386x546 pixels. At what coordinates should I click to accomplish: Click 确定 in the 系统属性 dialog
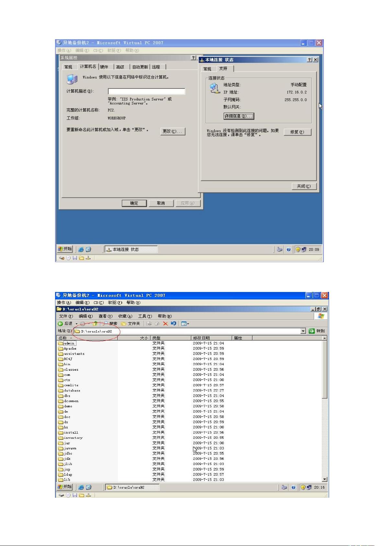tap(134, 203)
